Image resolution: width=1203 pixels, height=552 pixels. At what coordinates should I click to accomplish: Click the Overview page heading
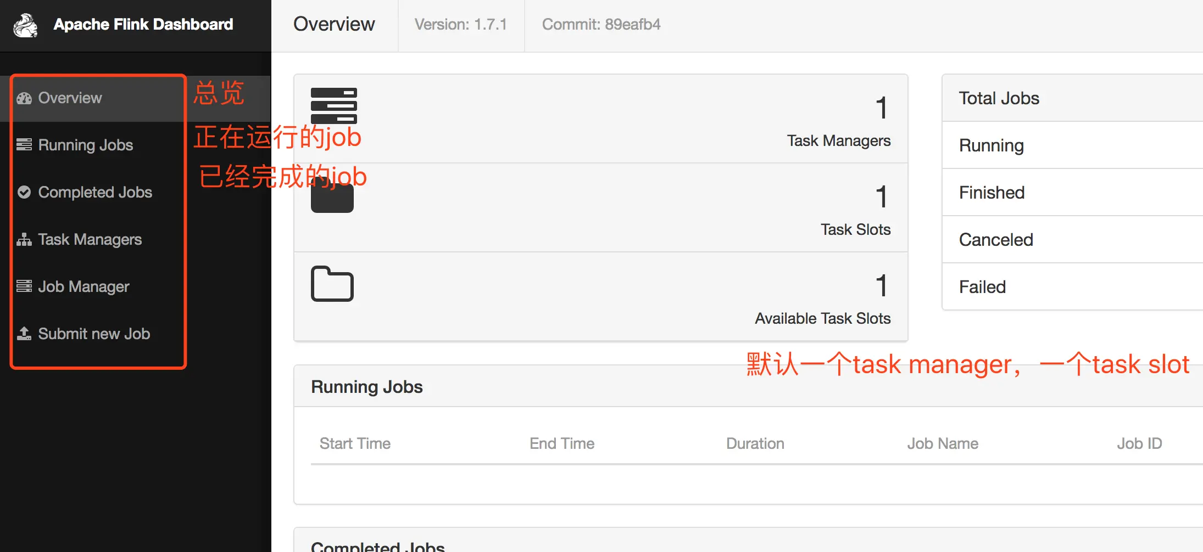click(334, 24)
